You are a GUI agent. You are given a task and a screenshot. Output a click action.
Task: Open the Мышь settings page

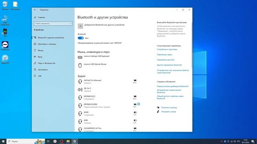coord(41,50)
